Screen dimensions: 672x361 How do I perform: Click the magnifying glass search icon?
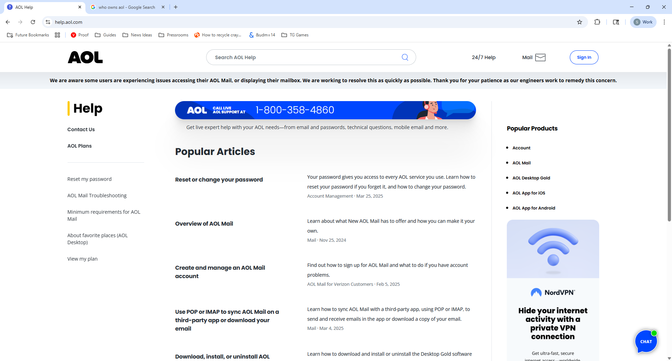coord(405,57)
